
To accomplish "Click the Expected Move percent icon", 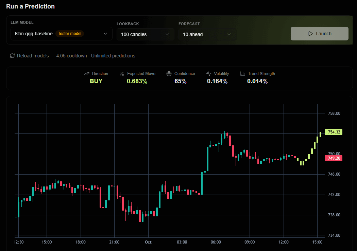I will [122, 74].
